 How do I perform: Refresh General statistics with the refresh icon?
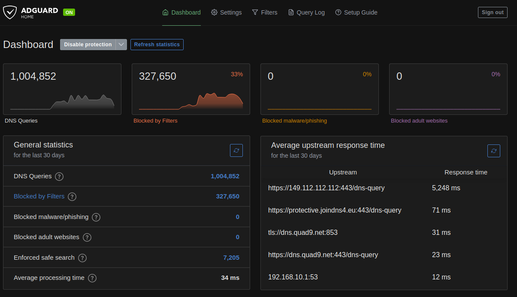tap(236, 150)
